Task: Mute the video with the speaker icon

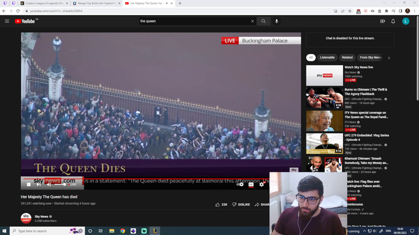Action: 49,184
